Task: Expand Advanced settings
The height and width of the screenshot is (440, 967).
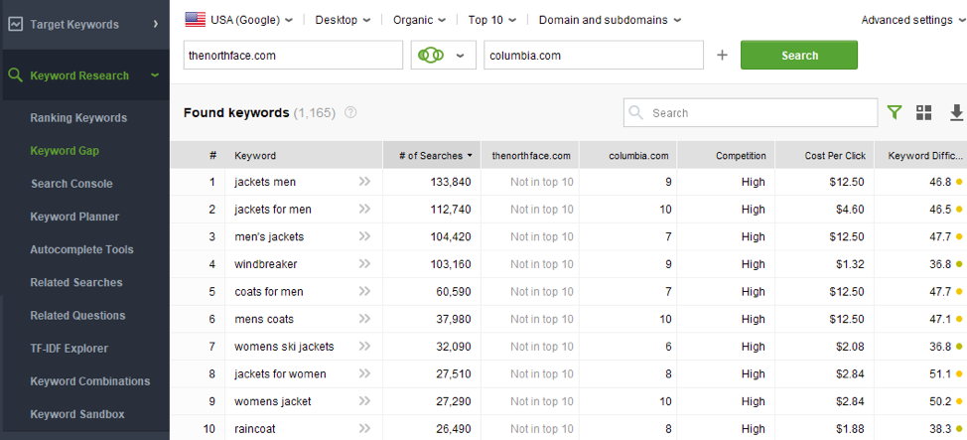Action: [912, 20]
